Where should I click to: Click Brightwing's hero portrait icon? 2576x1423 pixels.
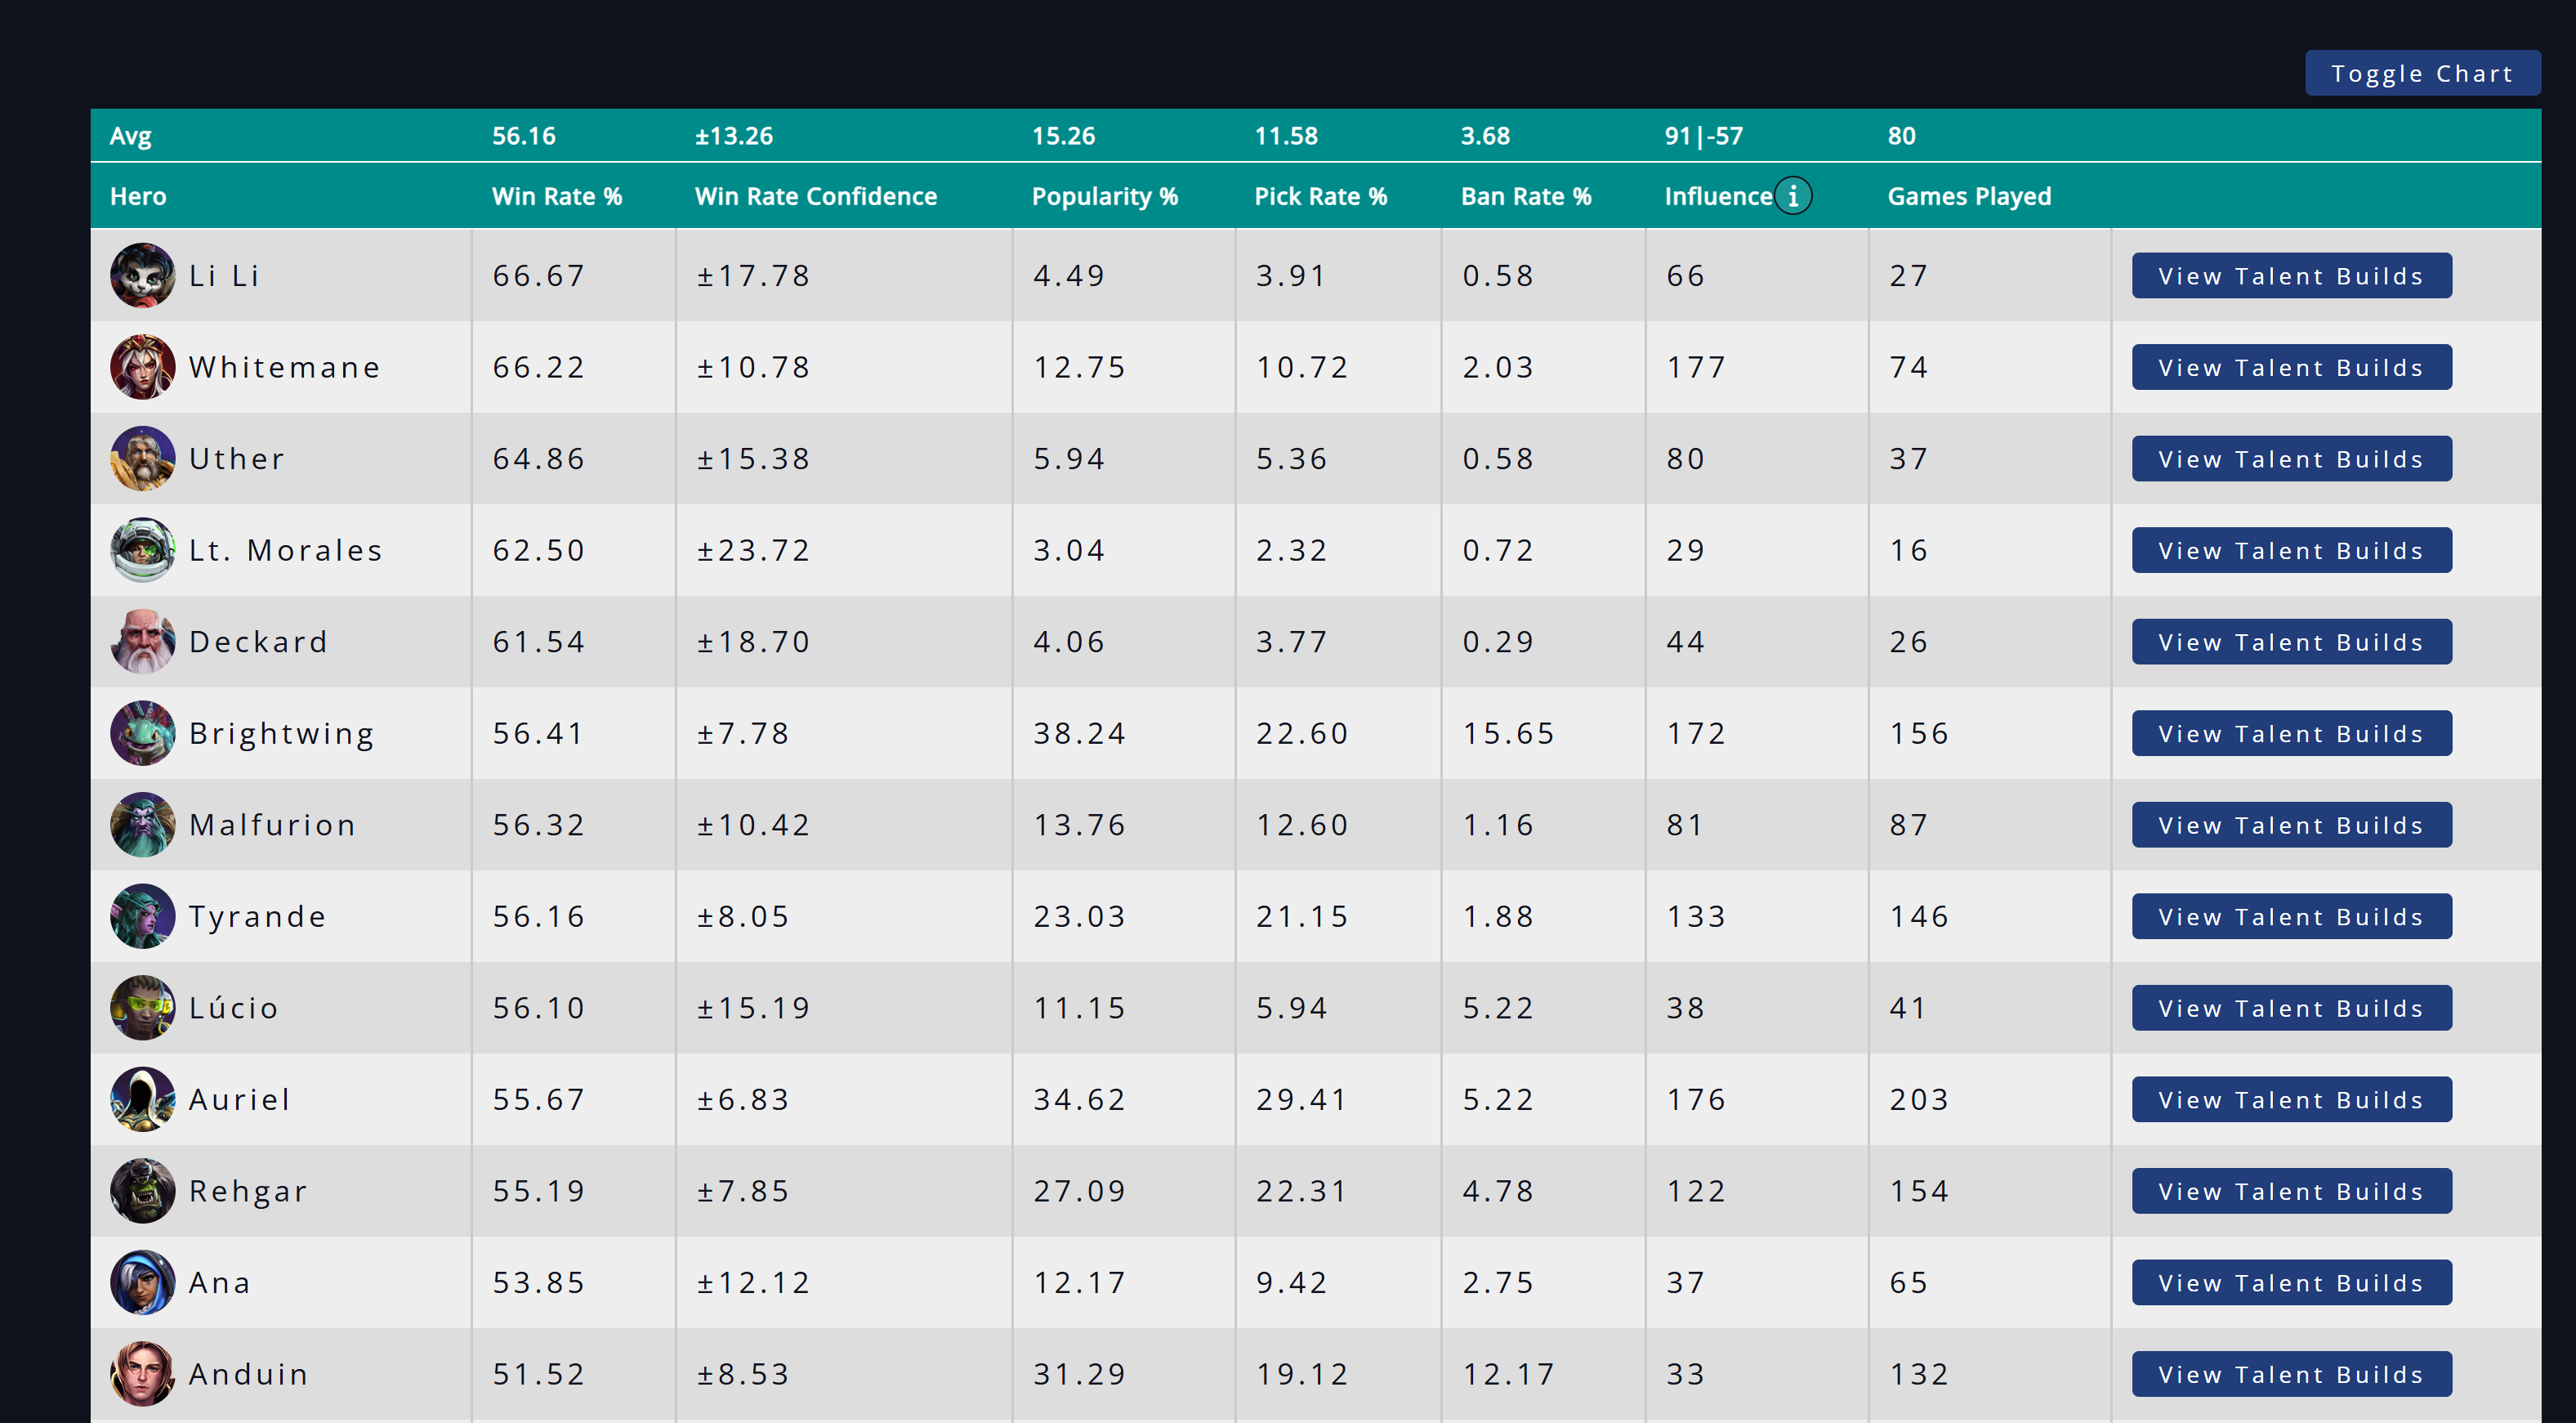coord(142,733)
